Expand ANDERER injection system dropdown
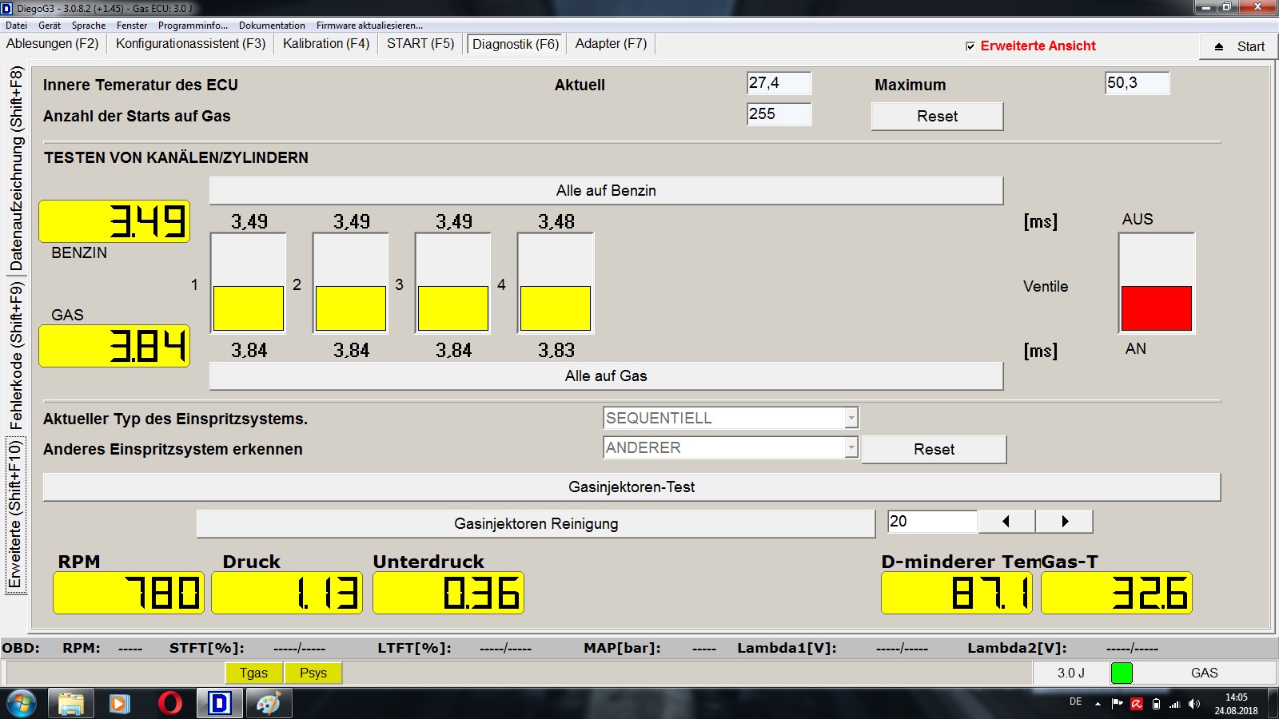This screenshot has height=719, width=1279. (x=851, y=447)
